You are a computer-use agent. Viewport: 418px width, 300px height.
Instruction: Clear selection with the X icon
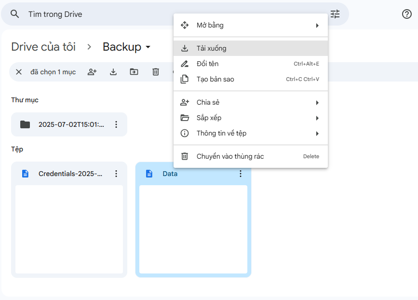19,72
